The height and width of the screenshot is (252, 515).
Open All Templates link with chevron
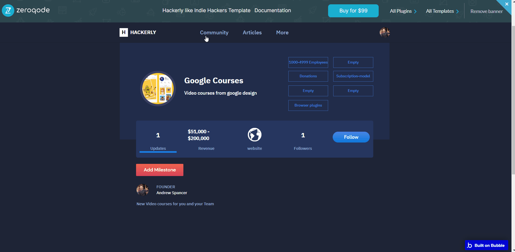(443, 11)
